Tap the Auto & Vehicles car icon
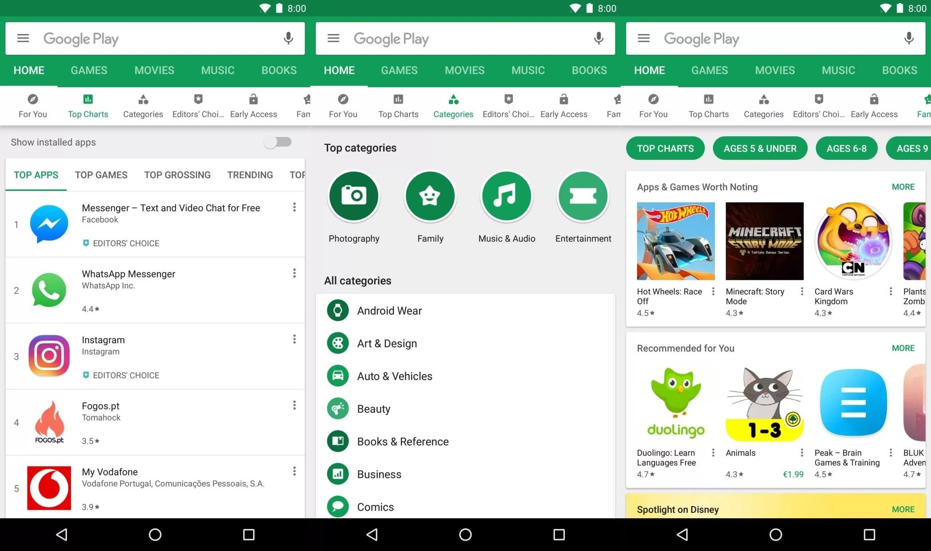 coord(338,376)
